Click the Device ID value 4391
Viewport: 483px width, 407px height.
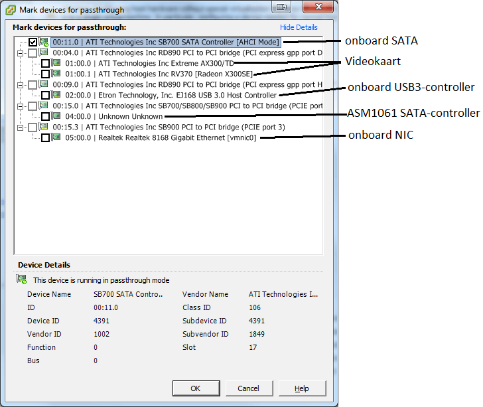102,321
